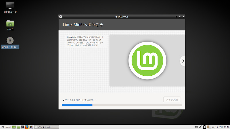Image resolution: width=230 pixels, height=129 pixels.
Task: Click the show desktop icon in the panel
Action: 14,127
